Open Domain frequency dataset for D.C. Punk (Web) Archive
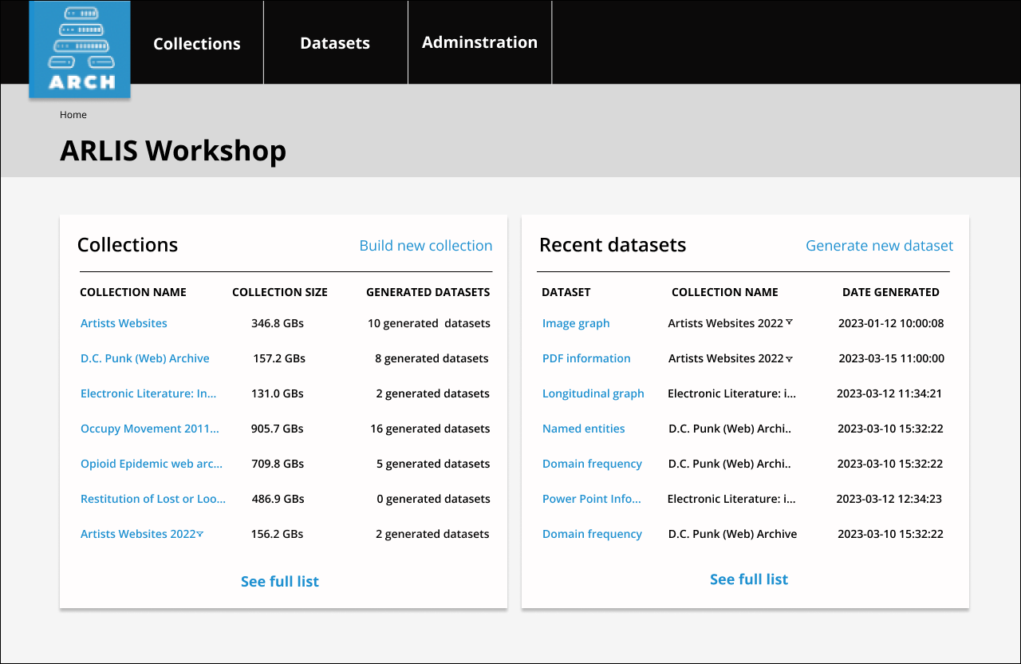The width and height of the screenshot is (1021, 664). 592,534
